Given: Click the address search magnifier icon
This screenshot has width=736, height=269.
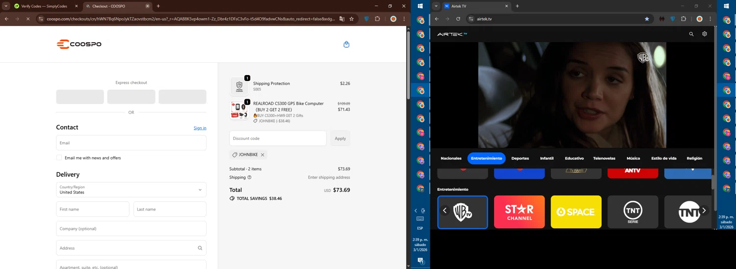Looking at the screenshot, I should pyautogui.click(x=200, y=248).
